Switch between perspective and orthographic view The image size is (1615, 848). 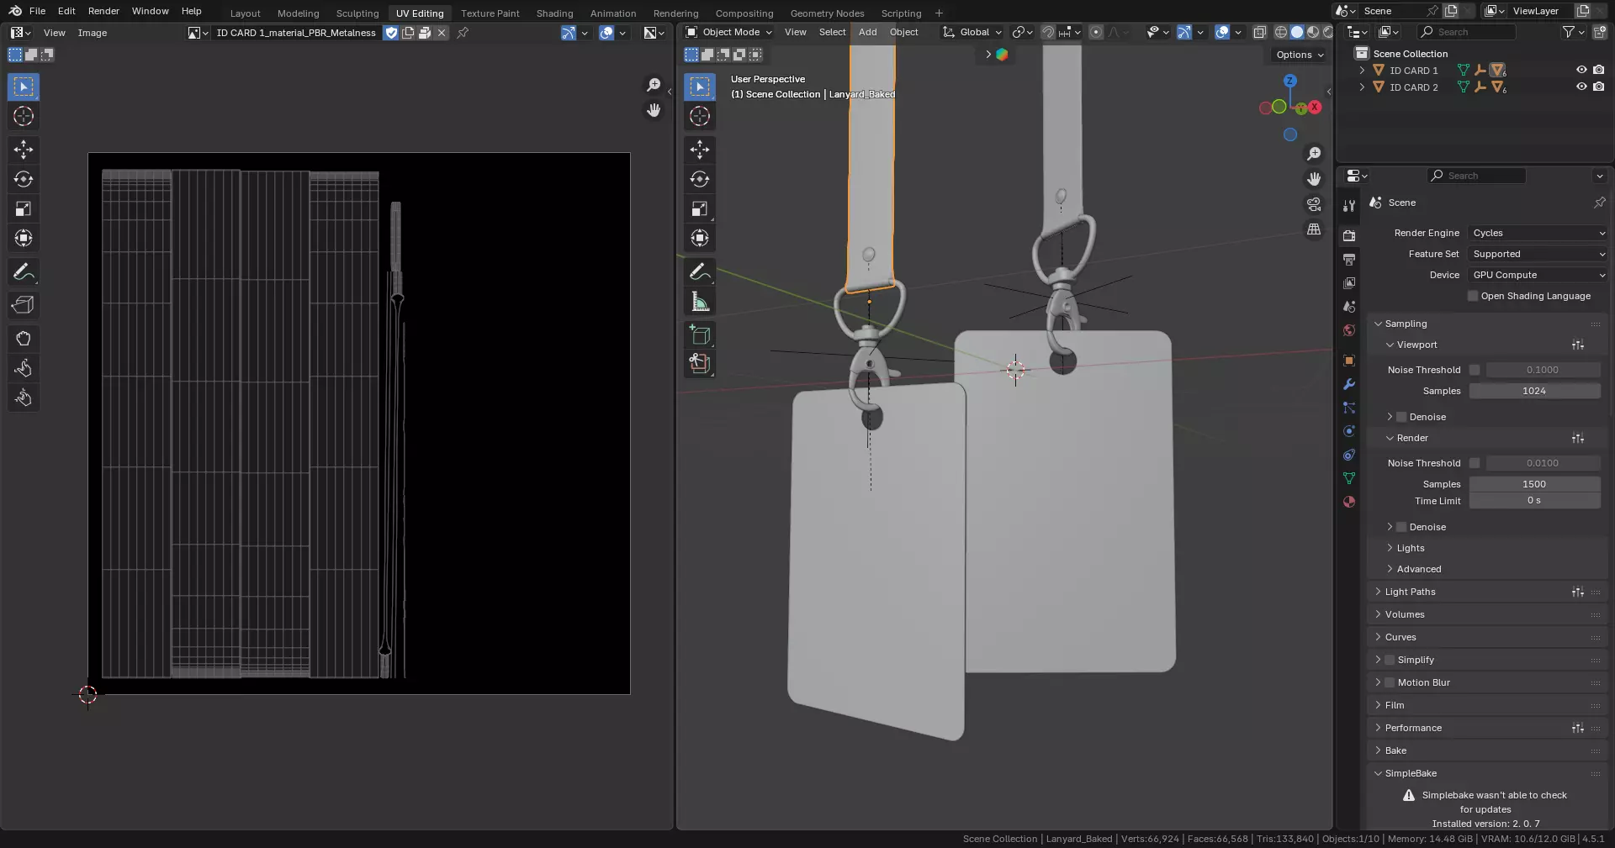coord(1314,229)
